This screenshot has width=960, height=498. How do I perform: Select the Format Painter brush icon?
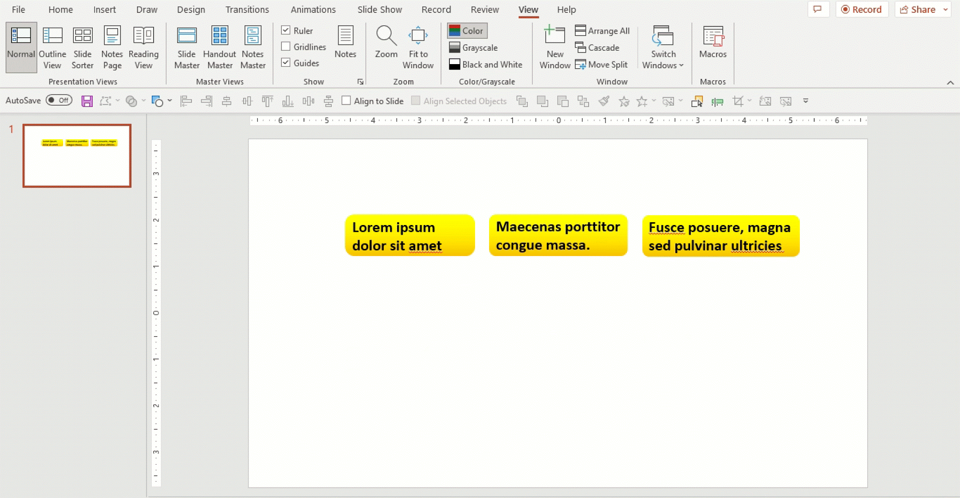coord(603,101)
